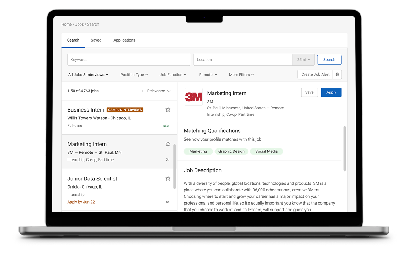Open the More Filters dropdown
Viewport: 409px width, 260px height.
coord(241,75)
